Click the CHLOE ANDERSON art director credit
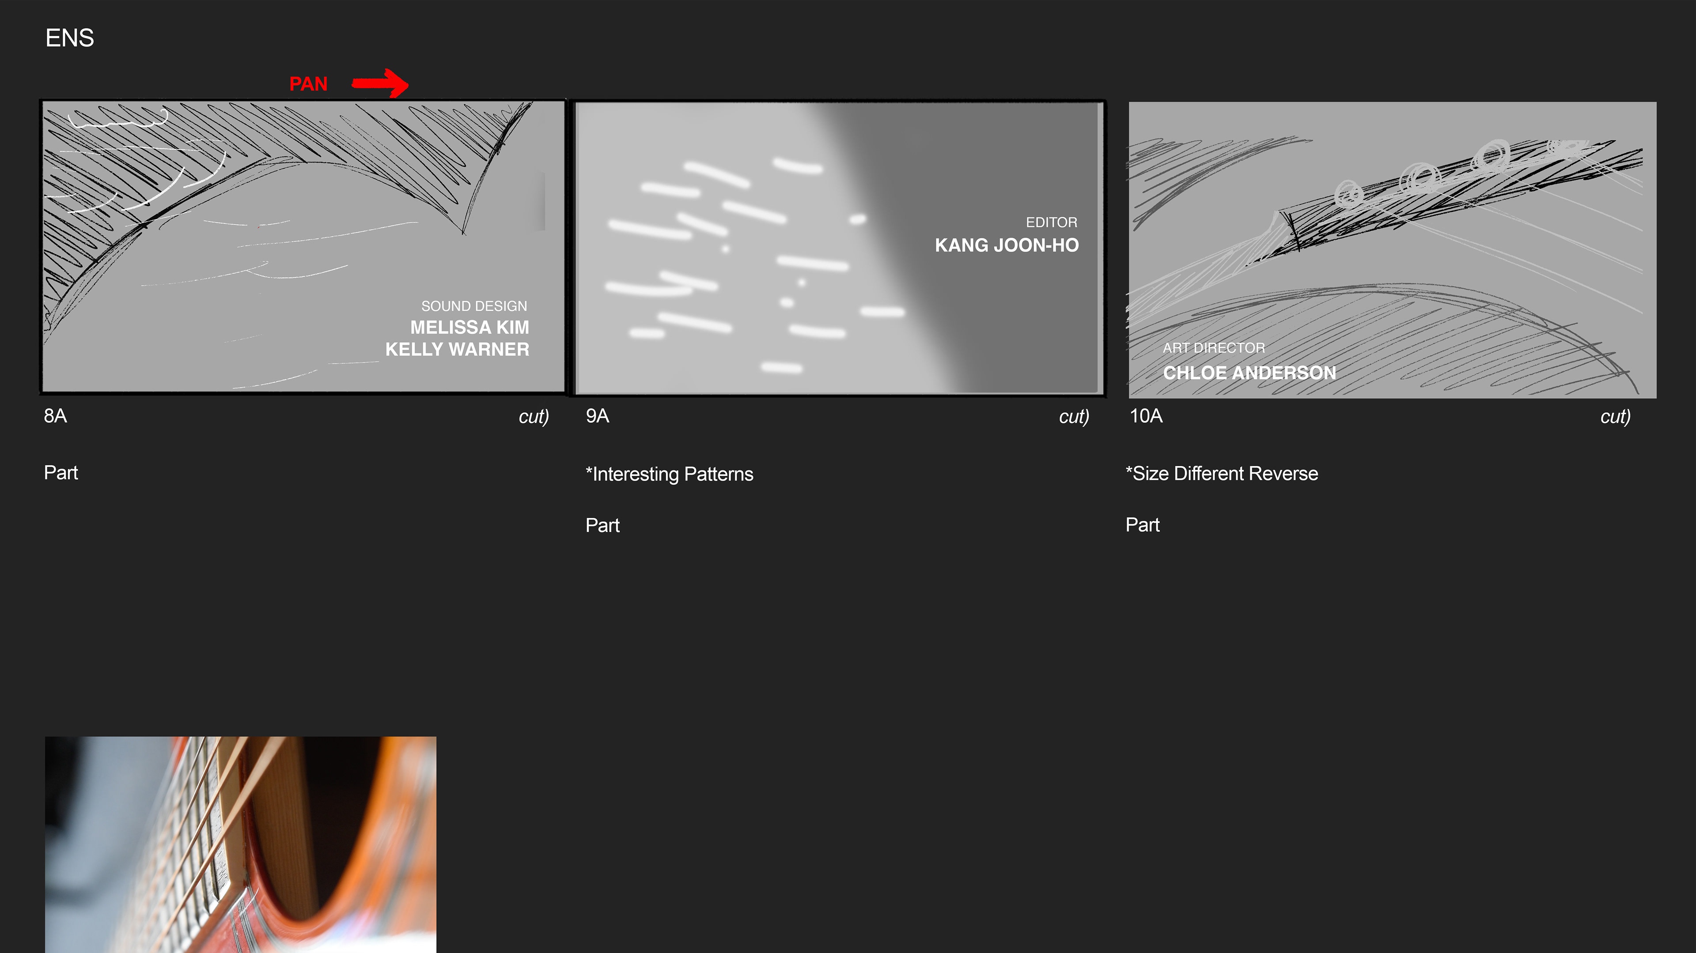This screenshot has height=953, width=1696. coord(1249,373)
